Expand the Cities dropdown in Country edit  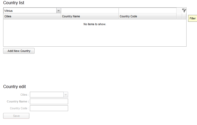tap(65, 95)
